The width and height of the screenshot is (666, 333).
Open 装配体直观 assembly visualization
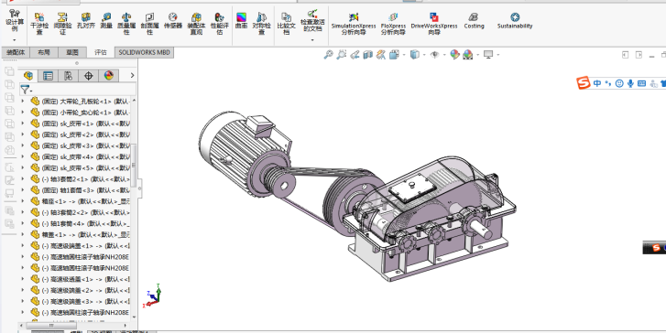[196, 24]
